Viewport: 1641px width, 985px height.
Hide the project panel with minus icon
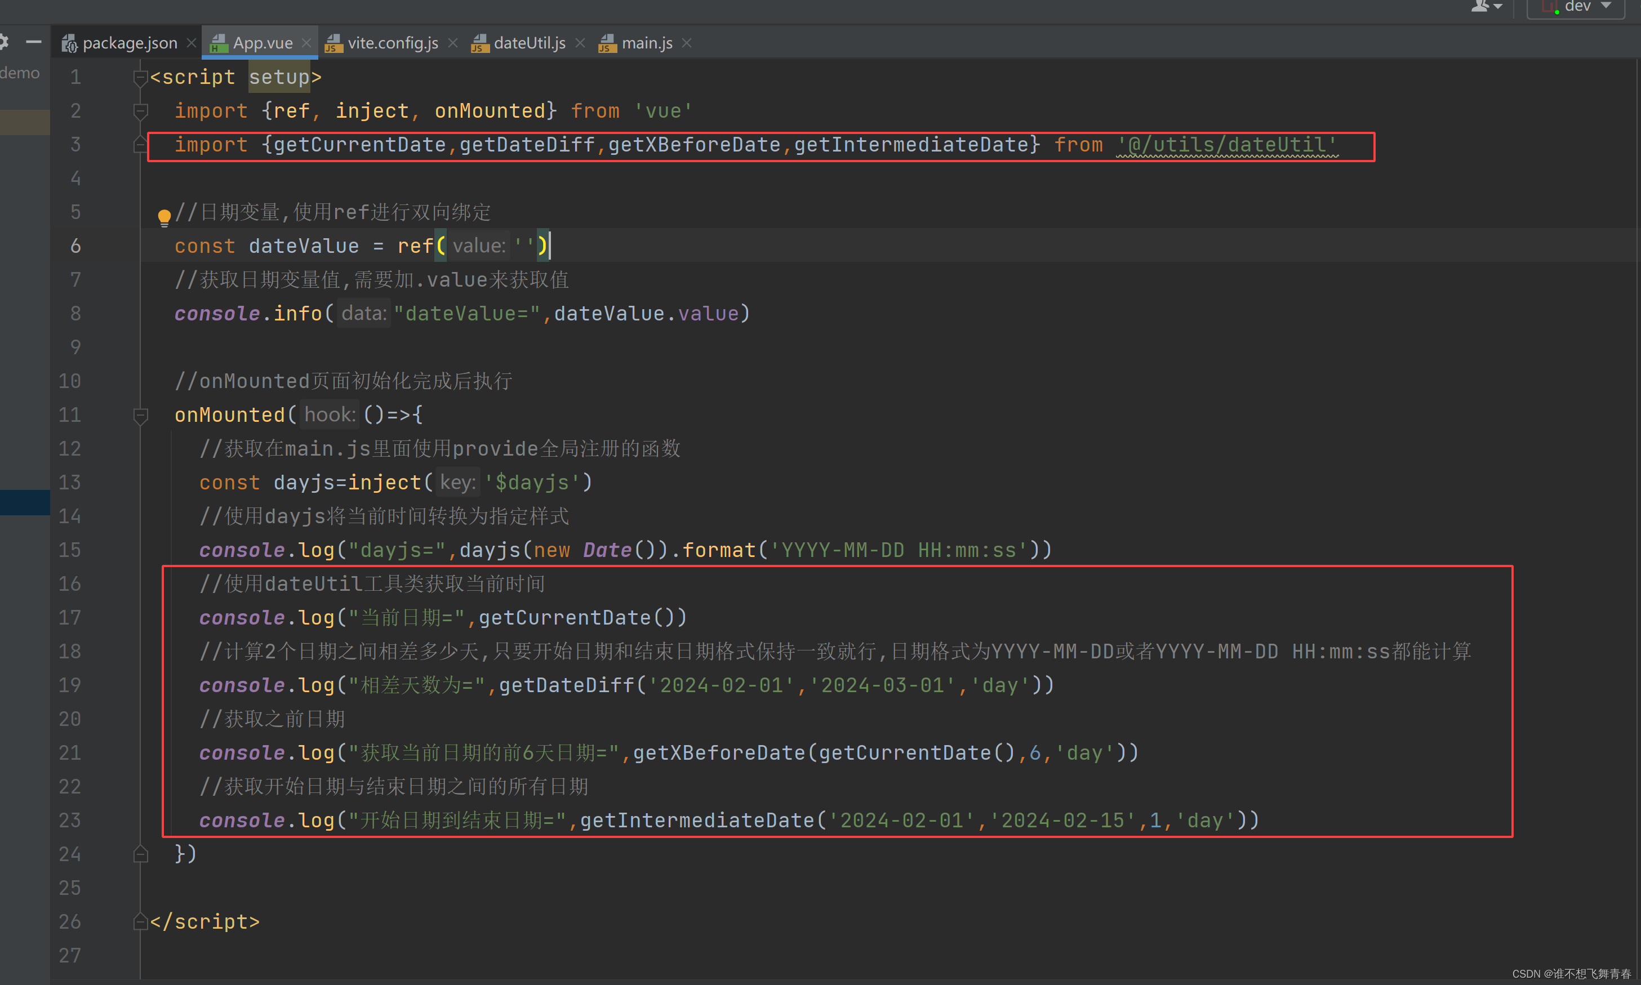(x=34, y=42)
